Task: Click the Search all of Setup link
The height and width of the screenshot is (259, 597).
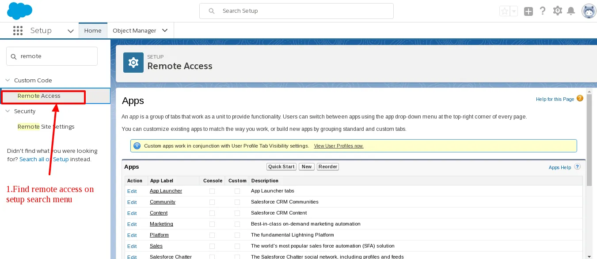Action: pyautogui.click(x=44, y=159)
